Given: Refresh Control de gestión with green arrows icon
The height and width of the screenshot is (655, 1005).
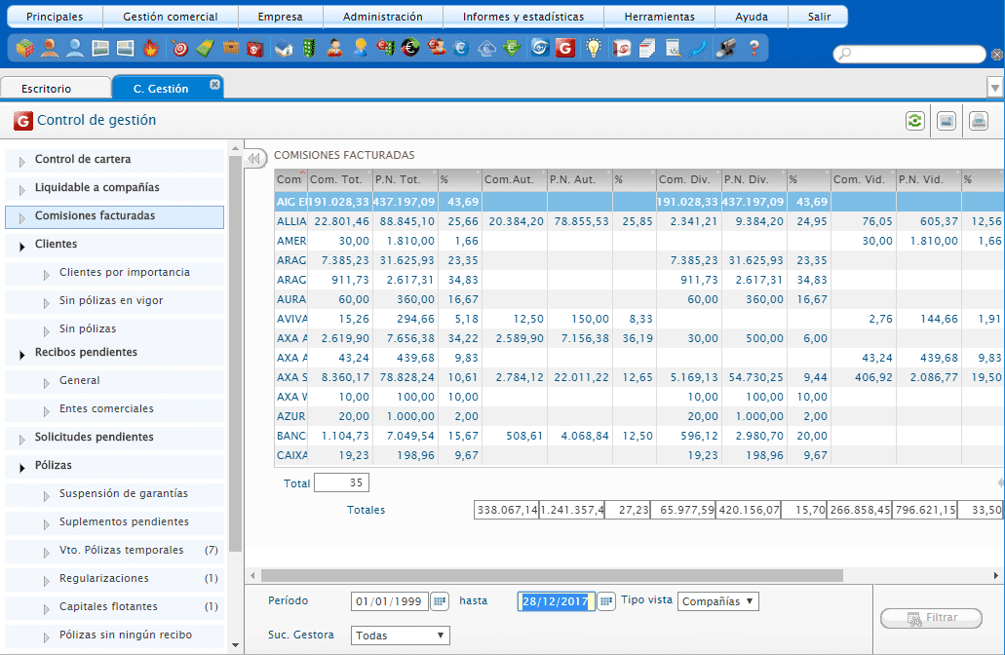Looking at the screenshot, I should 915,121.
